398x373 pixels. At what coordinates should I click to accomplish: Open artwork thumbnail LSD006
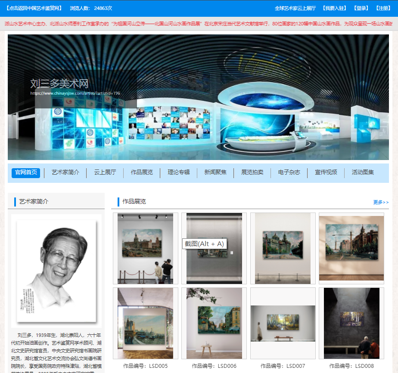click(214, 323)
